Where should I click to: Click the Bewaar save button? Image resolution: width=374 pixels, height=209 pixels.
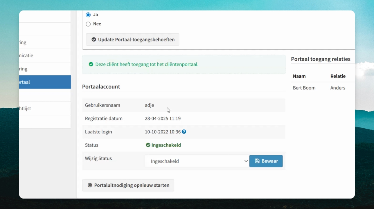[x=266, y=161]
